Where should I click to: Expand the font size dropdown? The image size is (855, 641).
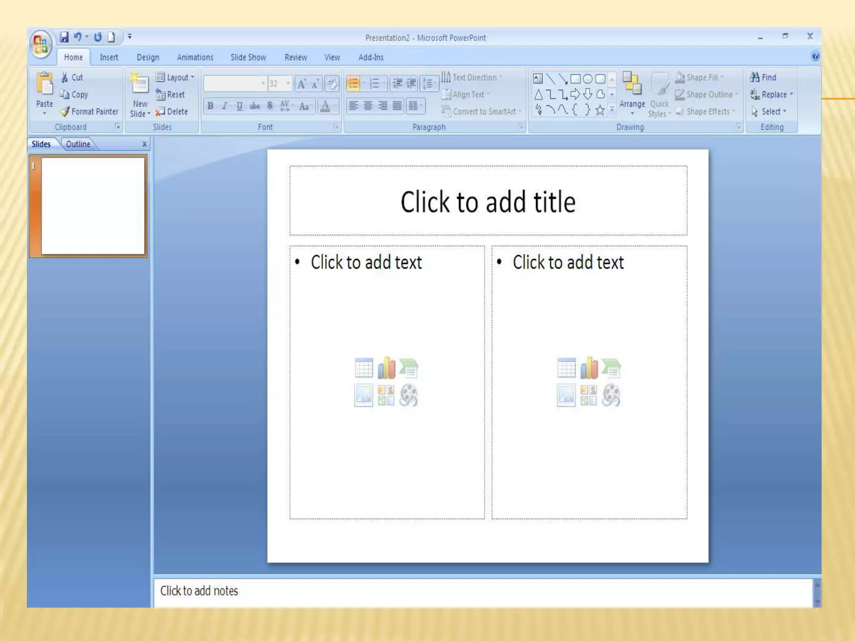[x=288, y=83]
